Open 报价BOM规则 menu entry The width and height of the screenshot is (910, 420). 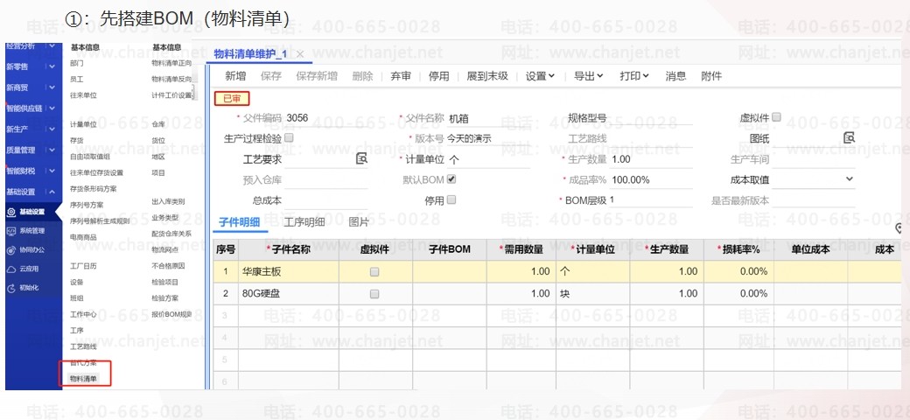(x=171, y=314)
